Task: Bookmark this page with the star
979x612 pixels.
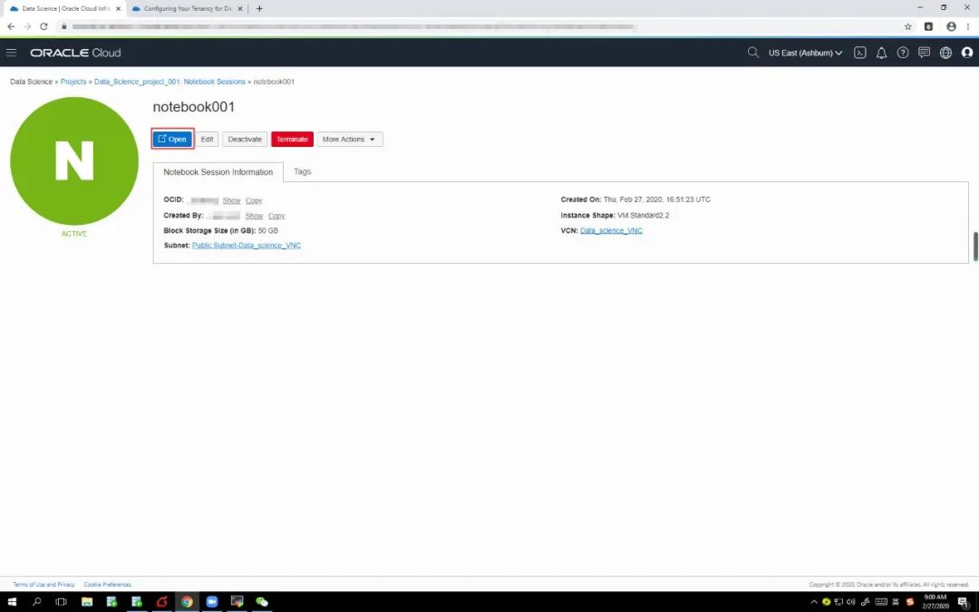Action: coord(907,27)
